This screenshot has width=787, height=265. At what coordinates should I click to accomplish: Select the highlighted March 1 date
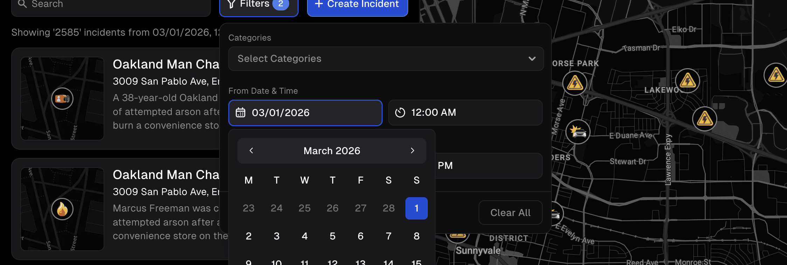tap(417, 208)
